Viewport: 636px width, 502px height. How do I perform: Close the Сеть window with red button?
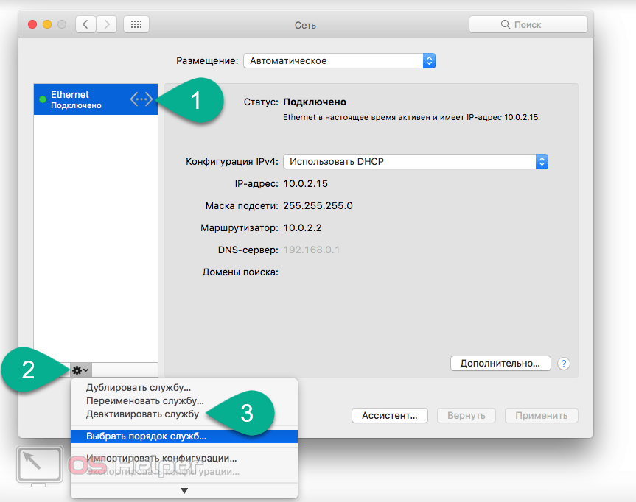(32, 24)
